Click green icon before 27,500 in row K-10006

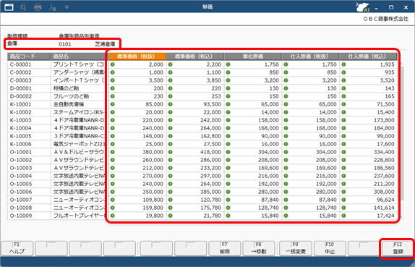[170, 144]
